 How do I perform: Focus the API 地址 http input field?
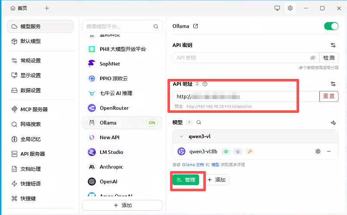[x=246, y=97]
